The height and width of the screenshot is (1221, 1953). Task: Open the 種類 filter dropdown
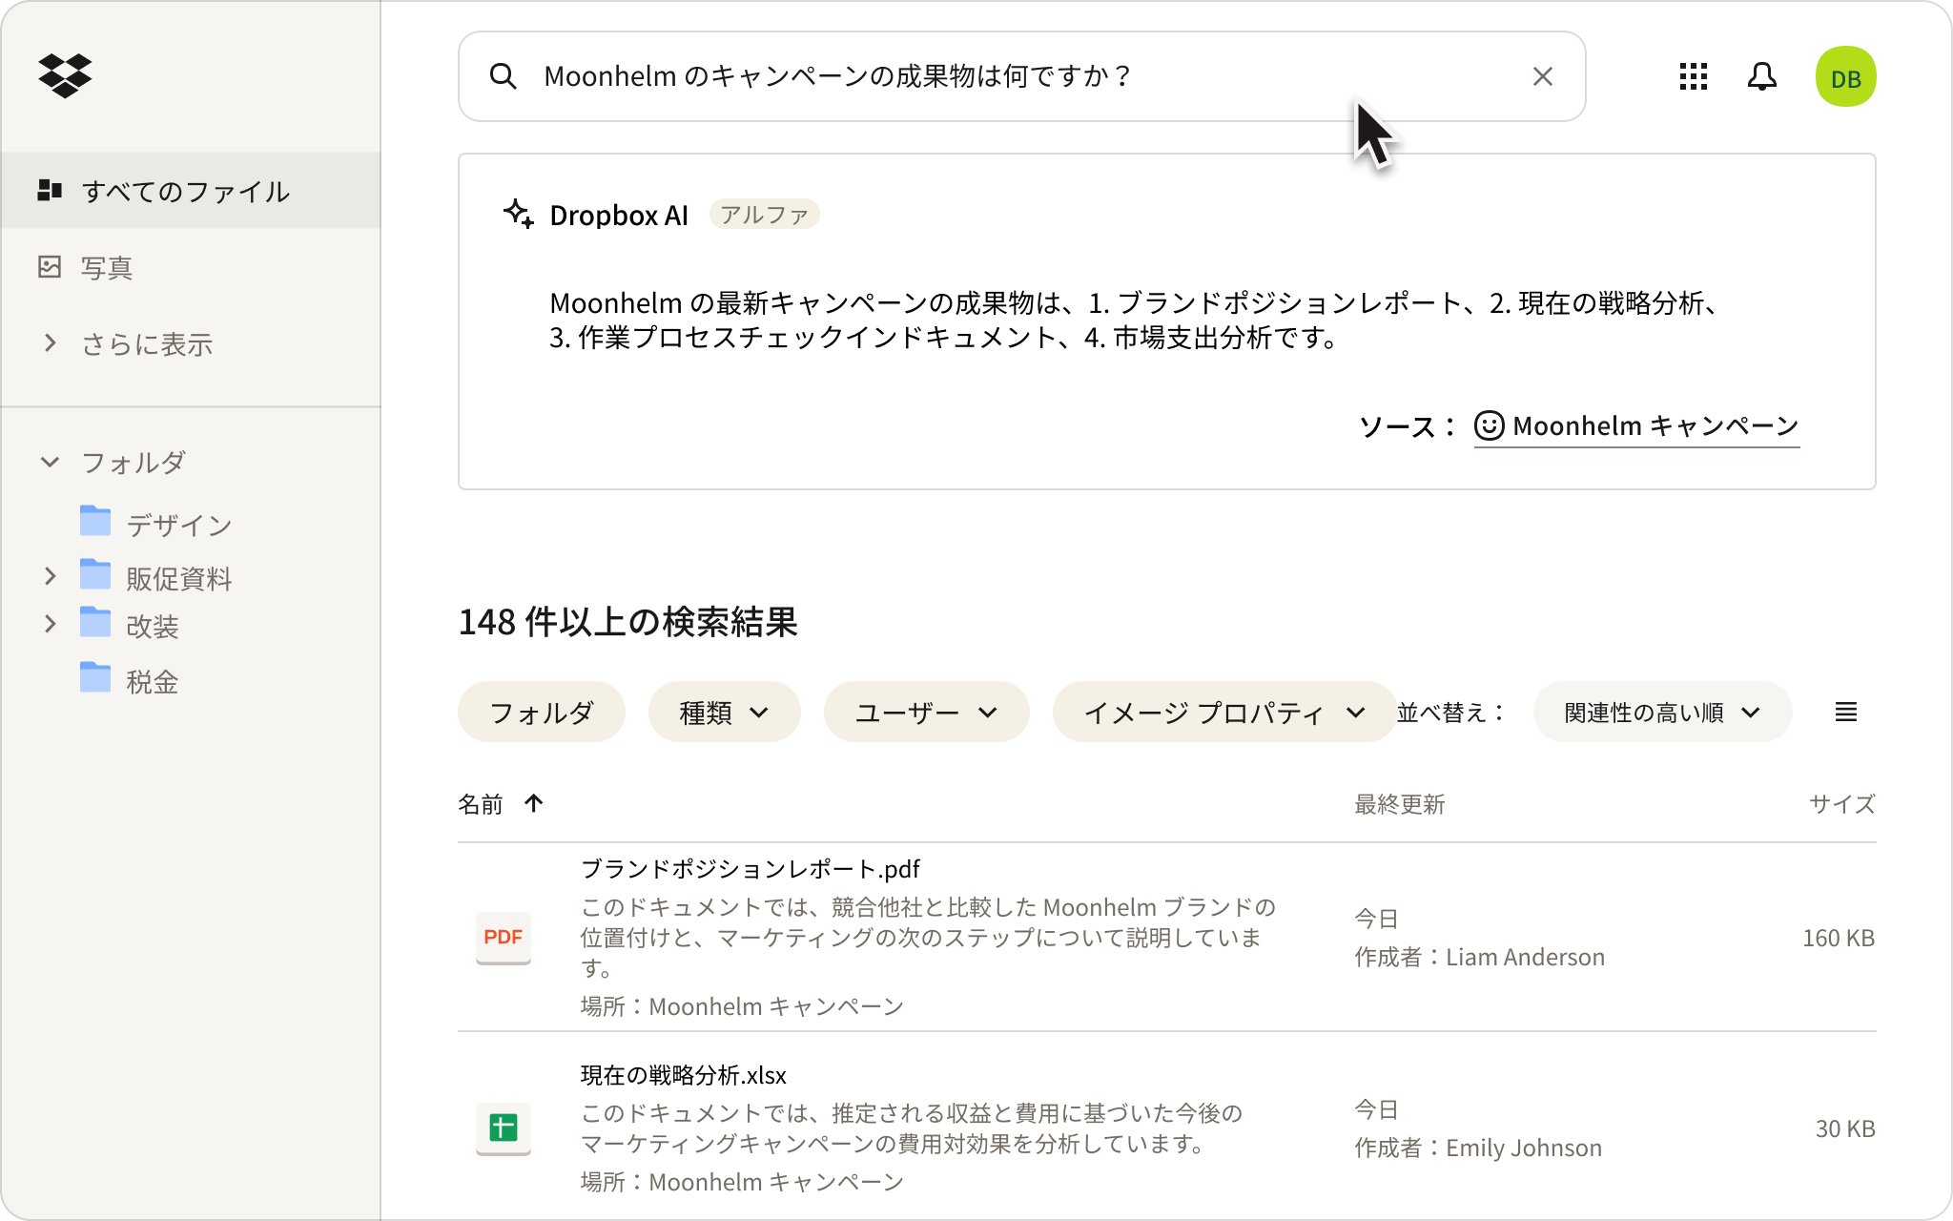tap(724, 712)
